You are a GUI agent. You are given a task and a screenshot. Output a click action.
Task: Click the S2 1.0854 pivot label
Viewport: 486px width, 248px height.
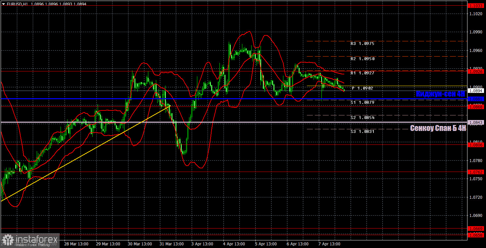[x=363, y=118]
